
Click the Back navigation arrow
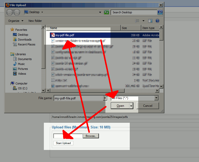coord(10,13)
